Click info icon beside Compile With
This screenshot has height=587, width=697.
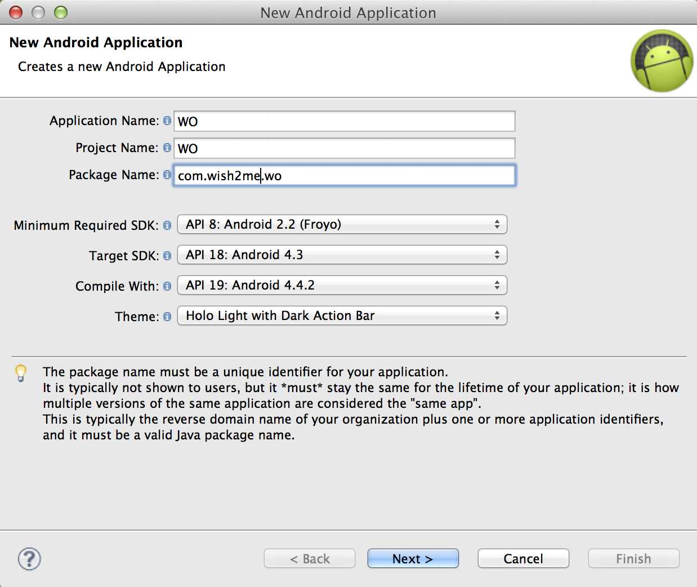click(x=167, y=286)
